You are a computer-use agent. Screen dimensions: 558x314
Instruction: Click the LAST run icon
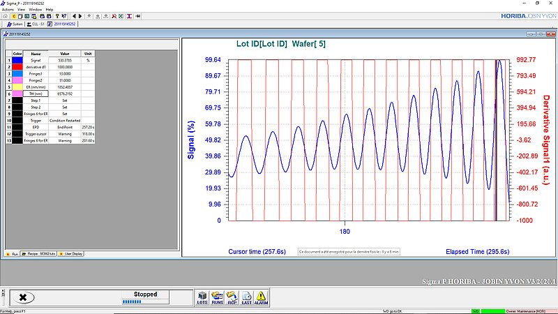[x=246, y=297]
